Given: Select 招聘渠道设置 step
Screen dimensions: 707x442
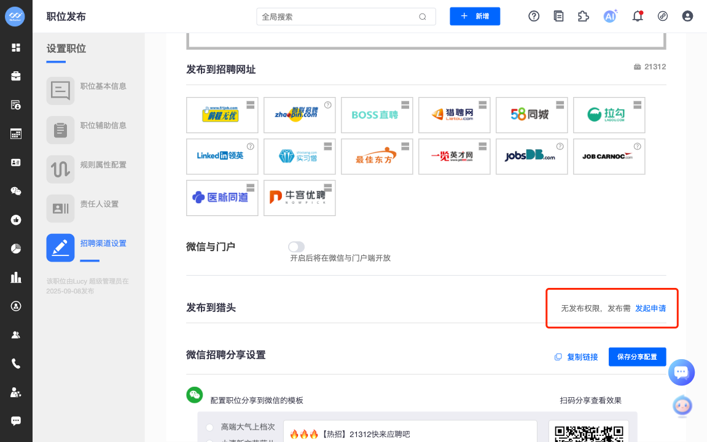Looking at the screenshot, I should tap(87, 247).
